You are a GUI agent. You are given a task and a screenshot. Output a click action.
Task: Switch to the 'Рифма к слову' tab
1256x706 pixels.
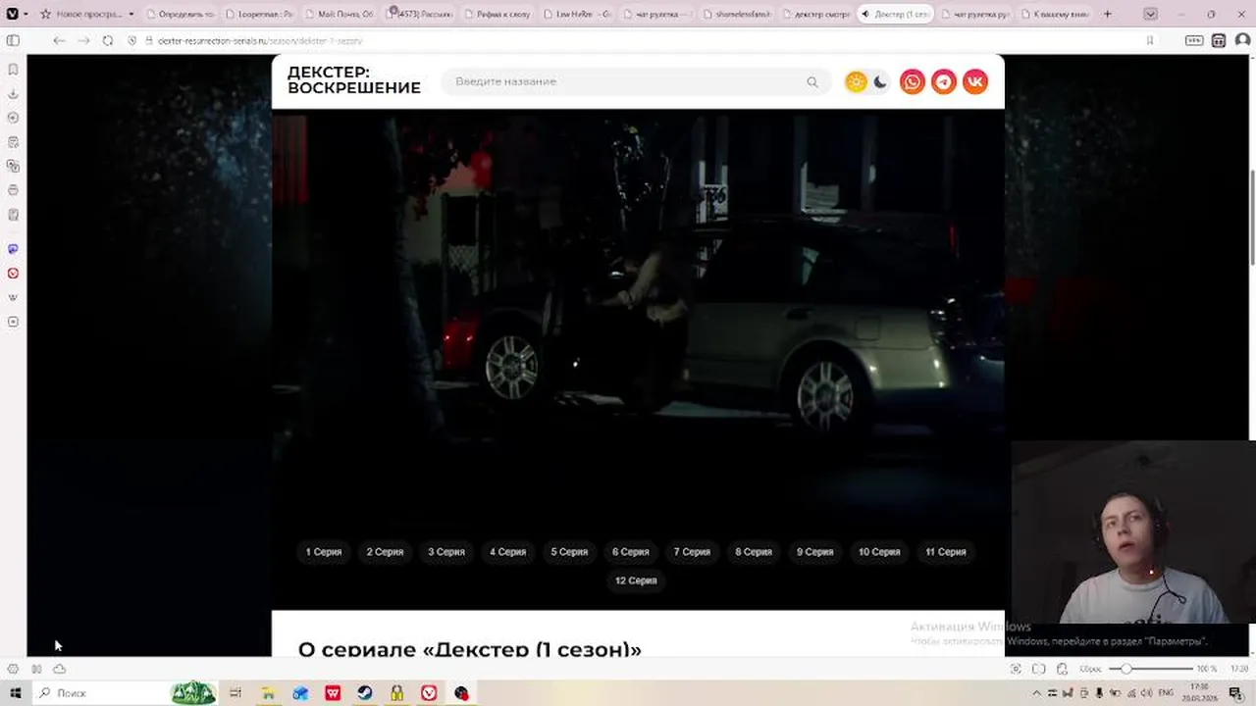tap(499, 14)
